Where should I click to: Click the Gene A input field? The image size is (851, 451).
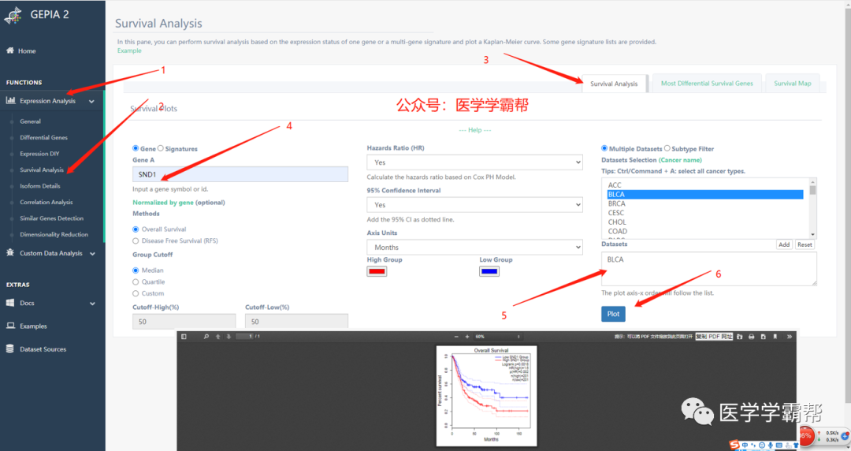coord(240,174)
